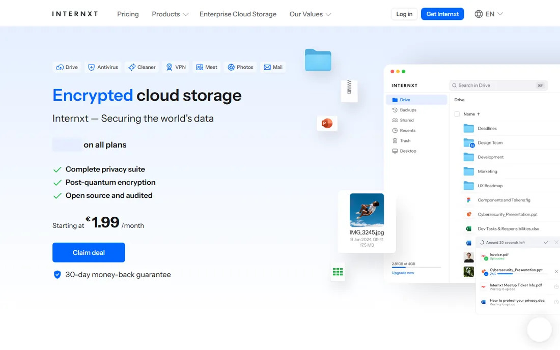Select Drive in the app sidebar

pos(416,100)
